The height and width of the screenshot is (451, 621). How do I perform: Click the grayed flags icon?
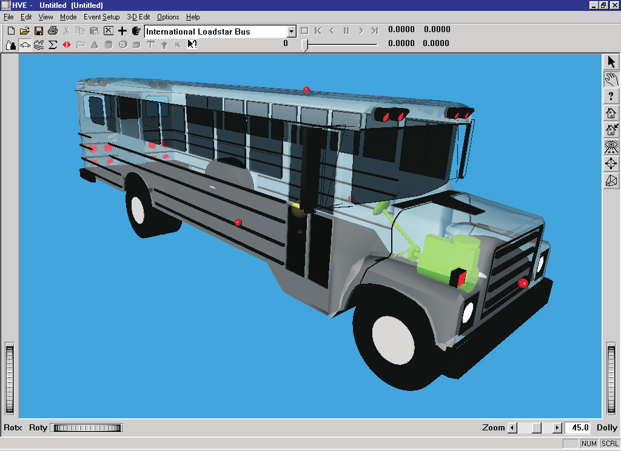81,45
